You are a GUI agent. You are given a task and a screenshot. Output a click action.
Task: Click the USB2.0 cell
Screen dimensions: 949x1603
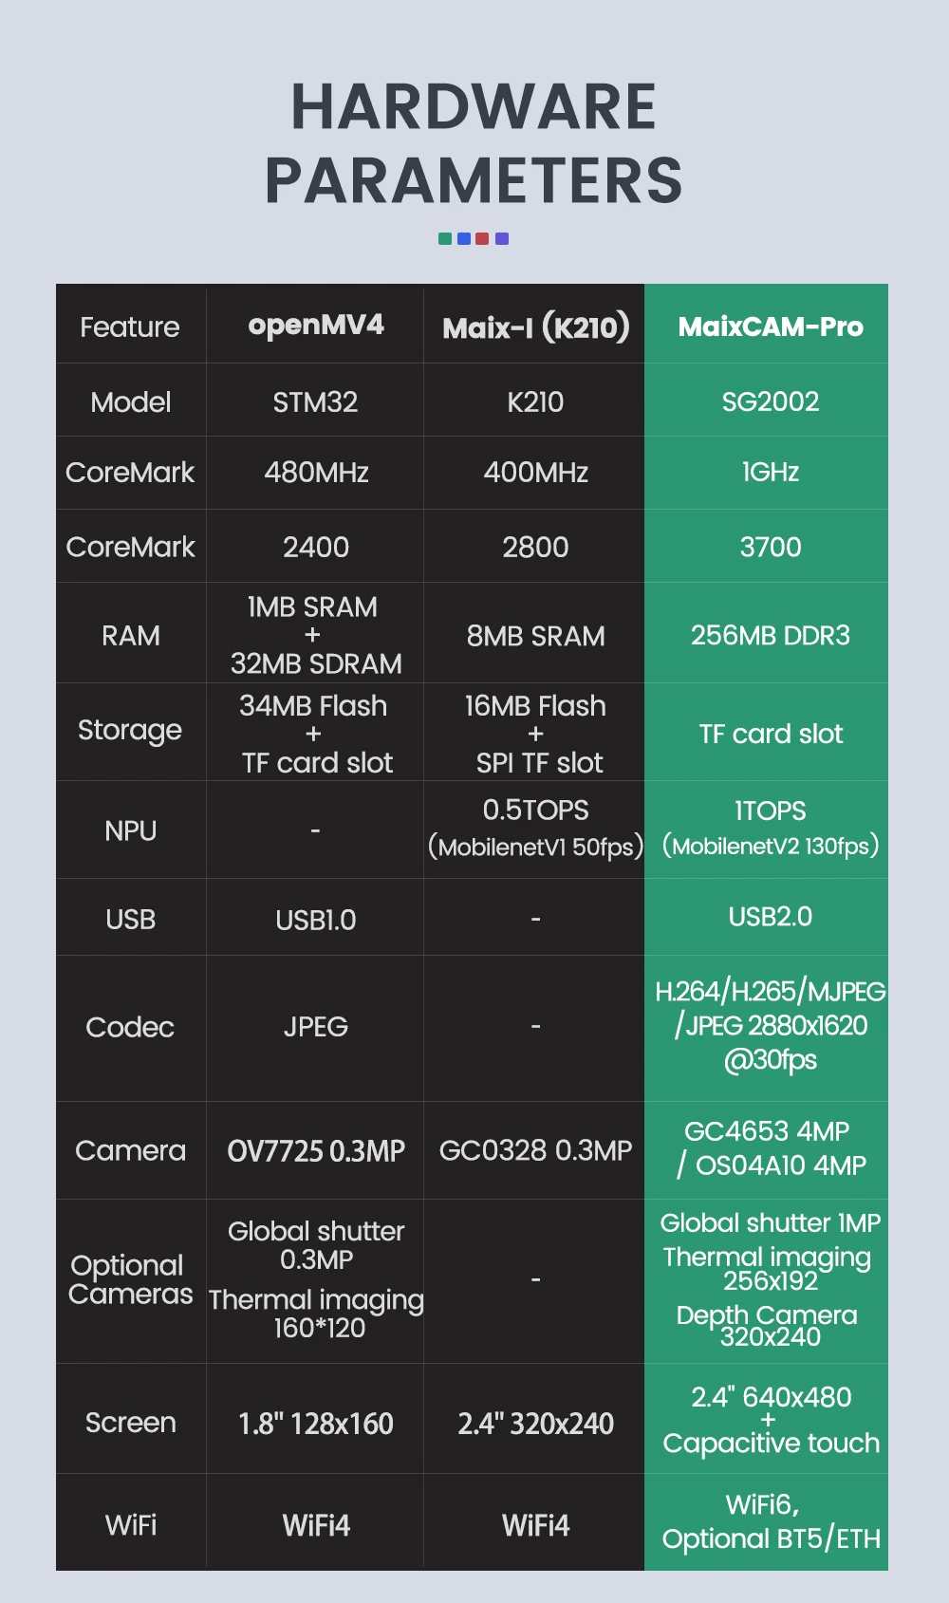point(770,917)
